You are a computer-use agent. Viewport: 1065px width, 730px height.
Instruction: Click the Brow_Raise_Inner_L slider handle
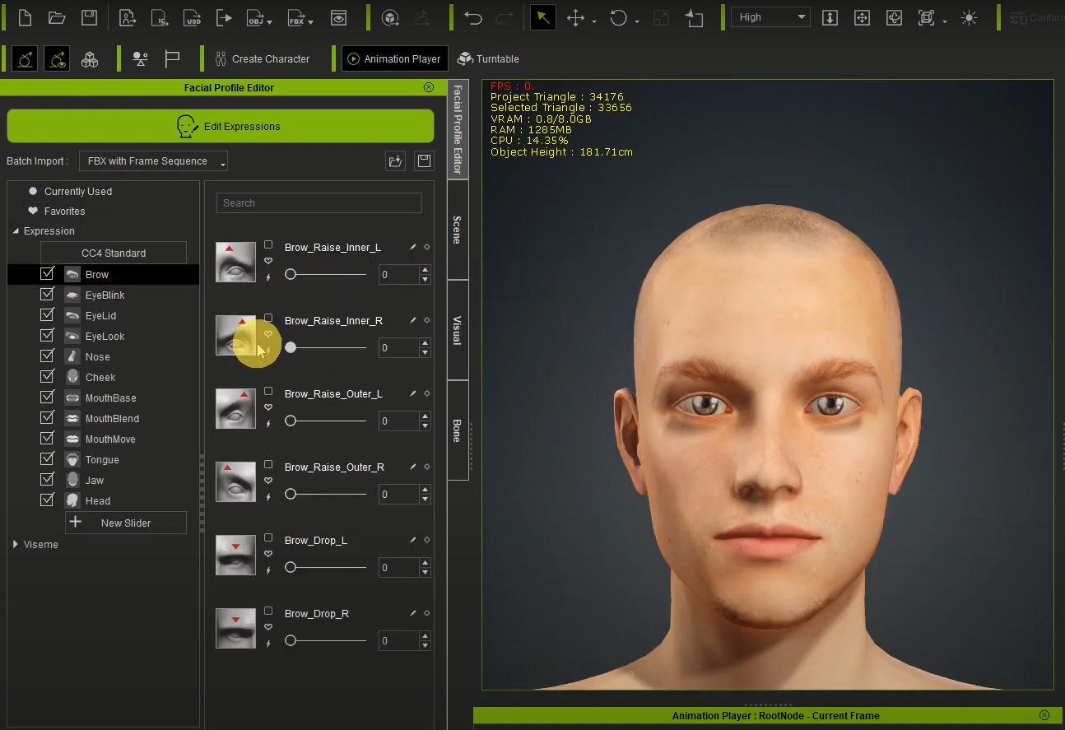(291, 274)
